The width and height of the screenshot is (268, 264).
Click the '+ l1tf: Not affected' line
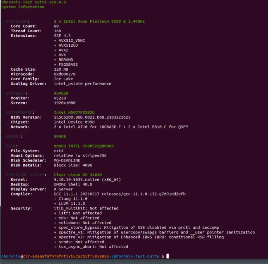point(78,213)
